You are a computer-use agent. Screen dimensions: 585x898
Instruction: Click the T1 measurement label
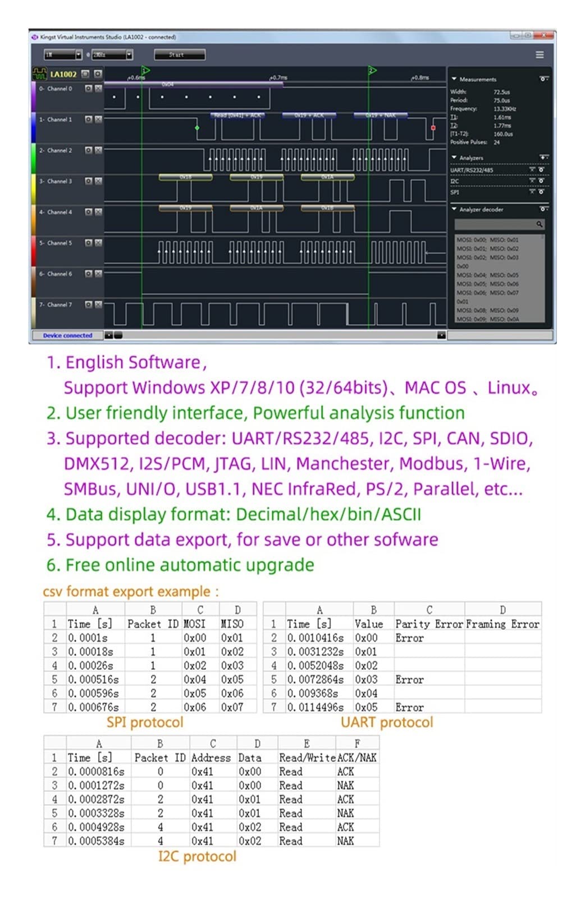tap(454, 117)
